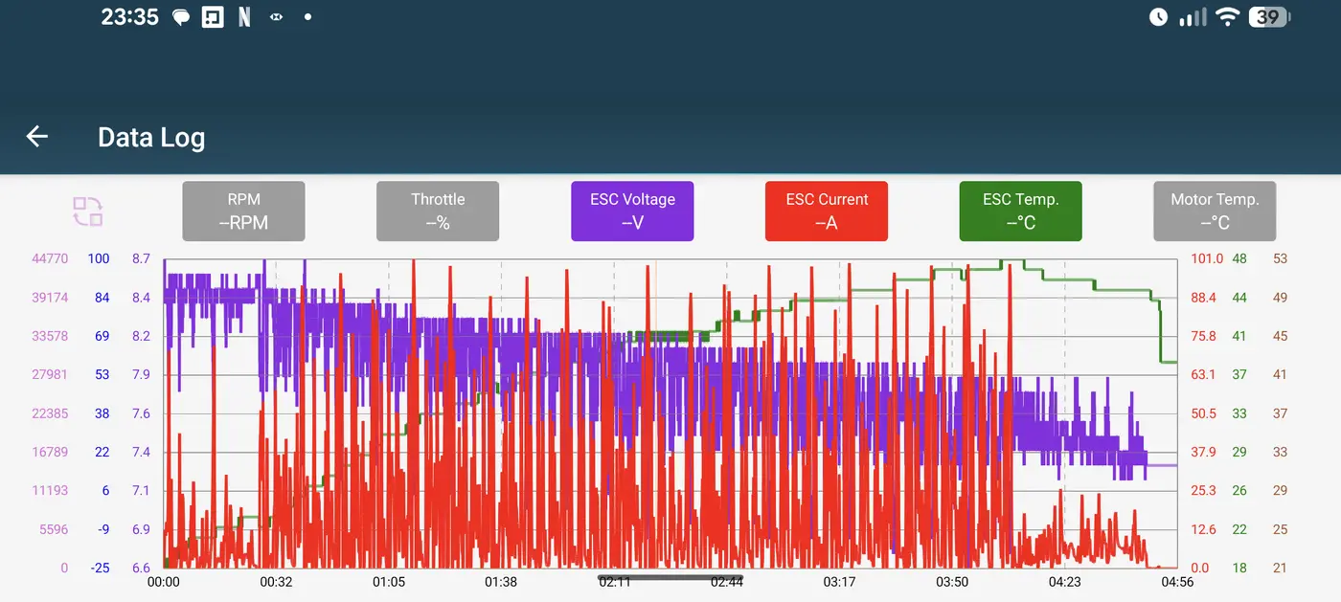This screenshot has height=602, width=1341.
Task: Toggle the ESC Voltage series
Action: (632, 212)
